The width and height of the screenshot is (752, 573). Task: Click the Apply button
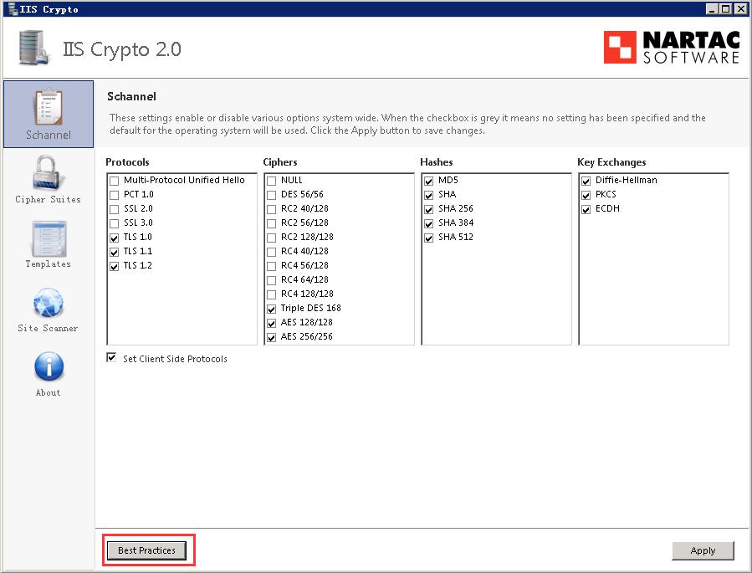tap(703, 550)
